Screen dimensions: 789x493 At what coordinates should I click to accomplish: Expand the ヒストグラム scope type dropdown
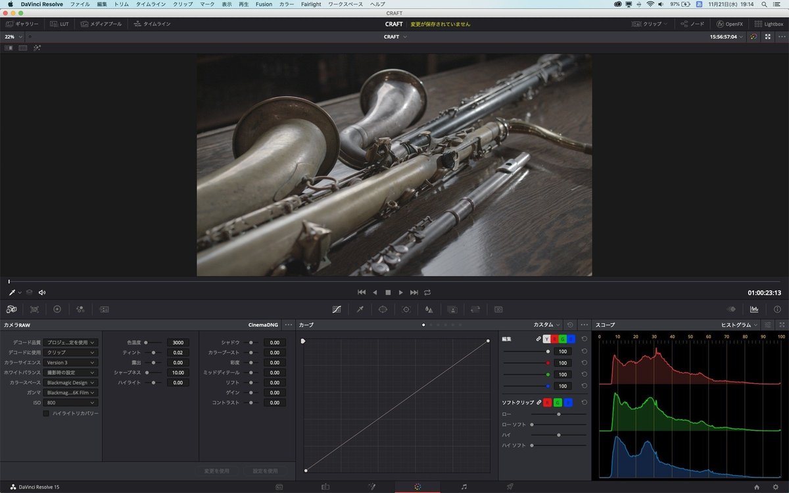click(x=740, y=325)
